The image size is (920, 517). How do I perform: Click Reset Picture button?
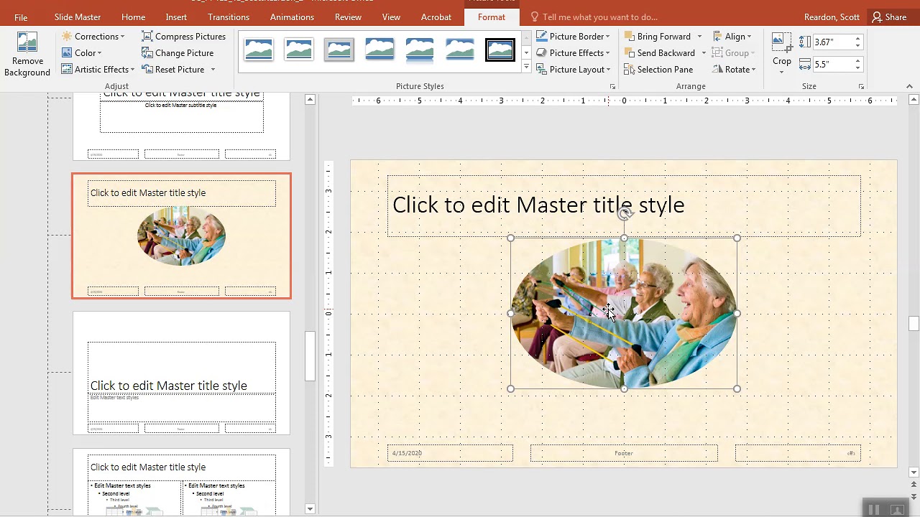coord(173,70)
